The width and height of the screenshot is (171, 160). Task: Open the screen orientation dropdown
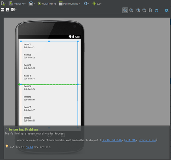32,3
